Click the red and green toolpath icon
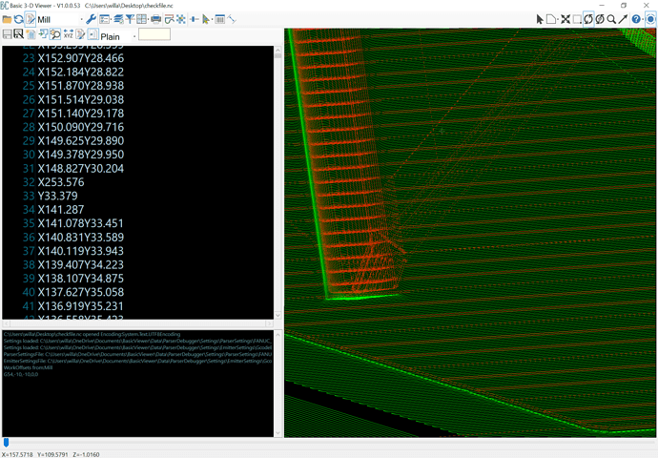This screenshot has height=458, width=658. 169,19
